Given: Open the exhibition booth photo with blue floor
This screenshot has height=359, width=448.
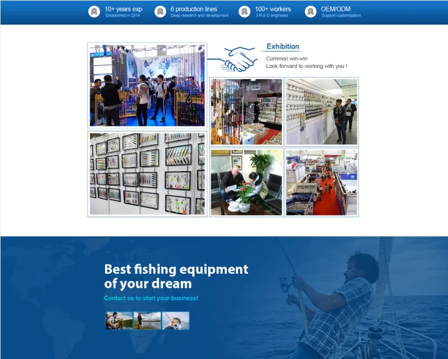Looking at the screenshot, I should click(147, 85).
